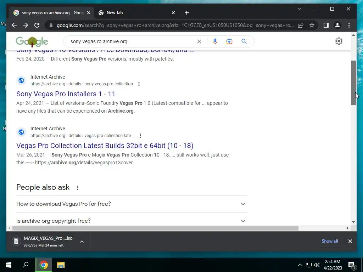Open 'Vegas Pro Collection Latest Builds' result
The width and height of the screenshot is (363, 272).
point(105,146)
